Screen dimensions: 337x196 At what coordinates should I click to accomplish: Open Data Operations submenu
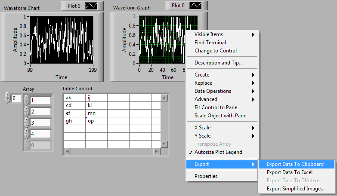tap(222, 91)
